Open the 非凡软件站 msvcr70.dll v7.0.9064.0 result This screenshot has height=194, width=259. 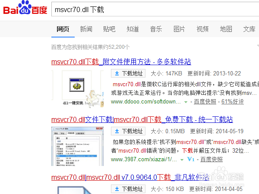(x=130, y=177)
